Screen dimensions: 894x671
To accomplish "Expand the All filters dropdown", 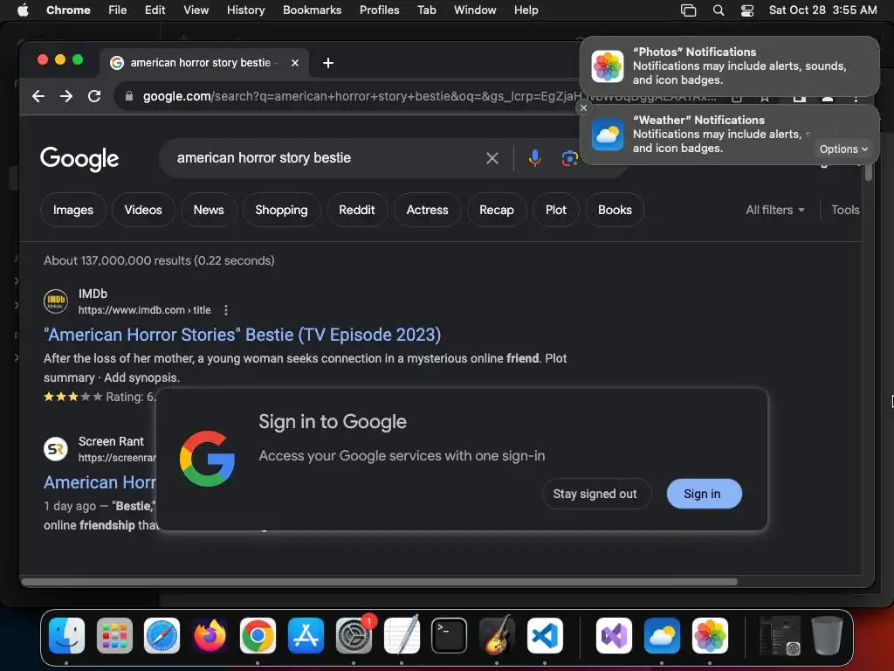I will (775, 210).
